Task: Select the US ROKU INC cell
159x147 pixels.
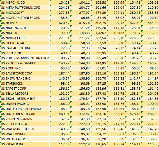Action: (25, 68)
